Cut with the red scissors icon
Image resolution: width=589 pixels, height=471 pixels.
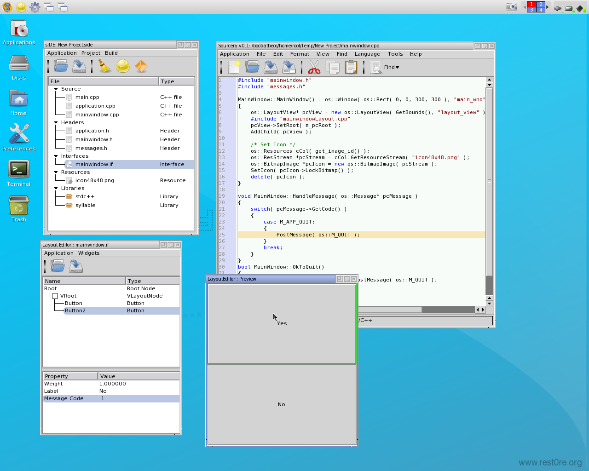click(314, 67)
